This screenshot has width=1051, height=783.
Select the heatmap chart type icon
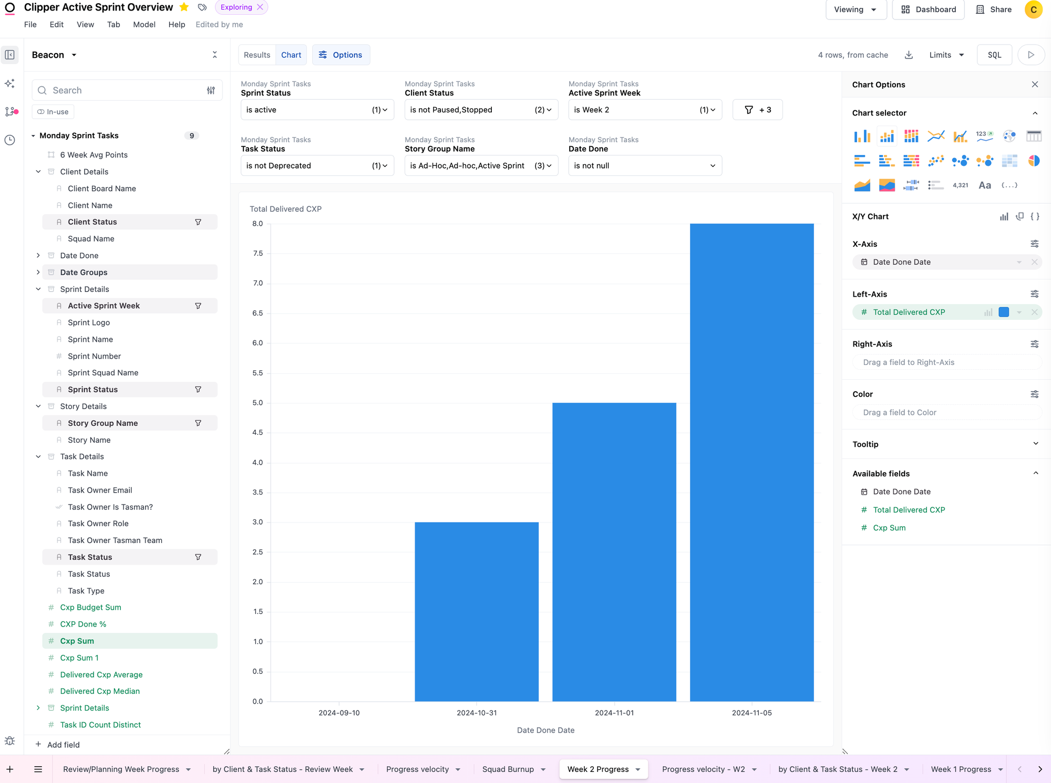coord(1009,161)
